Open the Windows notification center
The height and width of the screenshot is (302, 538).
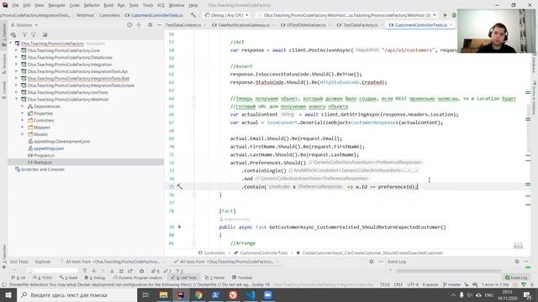click(527, 294)
